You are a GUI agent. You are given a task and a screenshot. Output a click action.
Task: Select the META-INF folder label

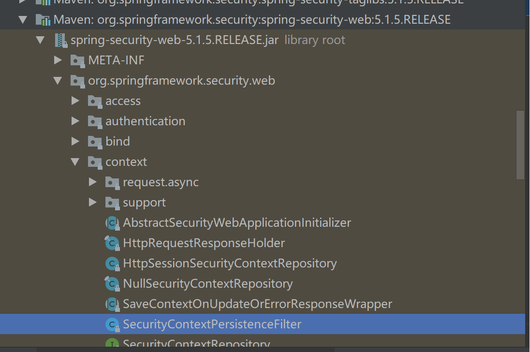point(116,60)
